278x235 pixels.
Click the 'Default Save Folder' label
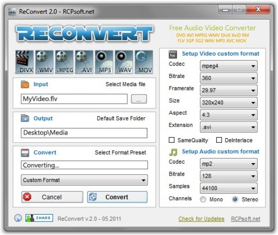[x=121, y=118]
